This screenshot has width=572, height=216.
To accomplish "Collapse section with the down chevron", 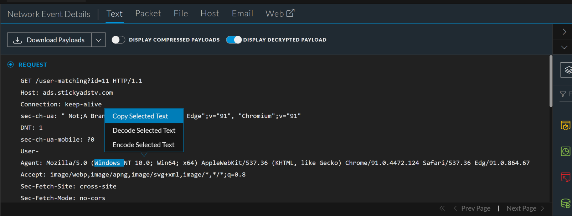I will 564,47.
